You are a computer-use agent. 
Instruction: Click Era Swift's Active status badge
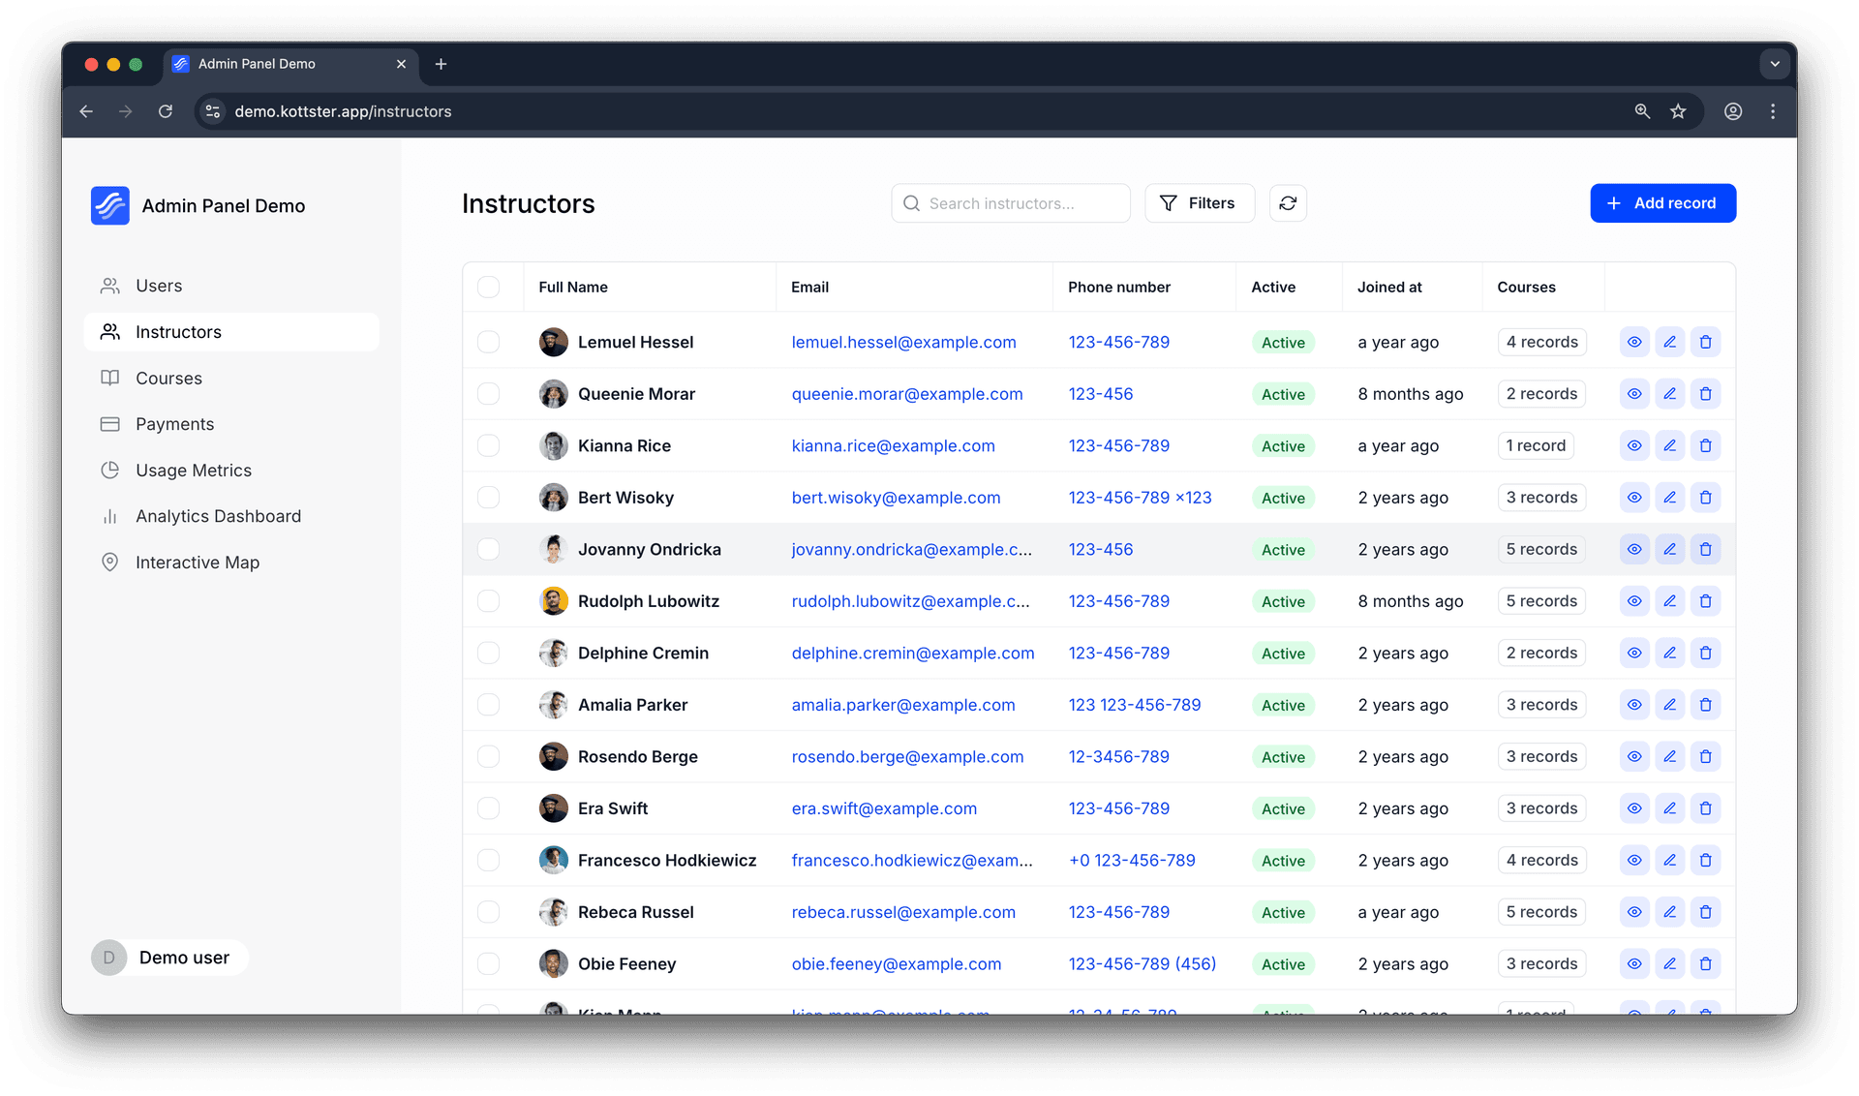(1283, 808)
